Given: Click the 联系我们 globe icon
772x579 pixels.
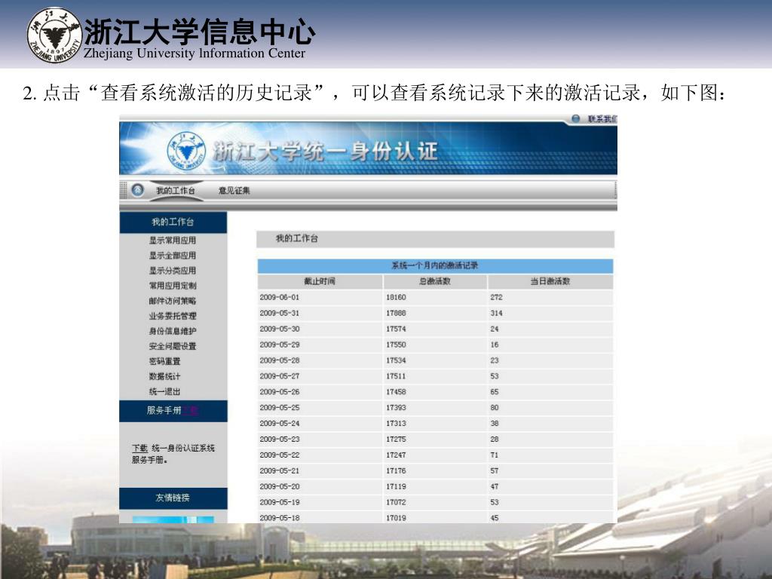Looking at the screenshot, I should point(575,118).
